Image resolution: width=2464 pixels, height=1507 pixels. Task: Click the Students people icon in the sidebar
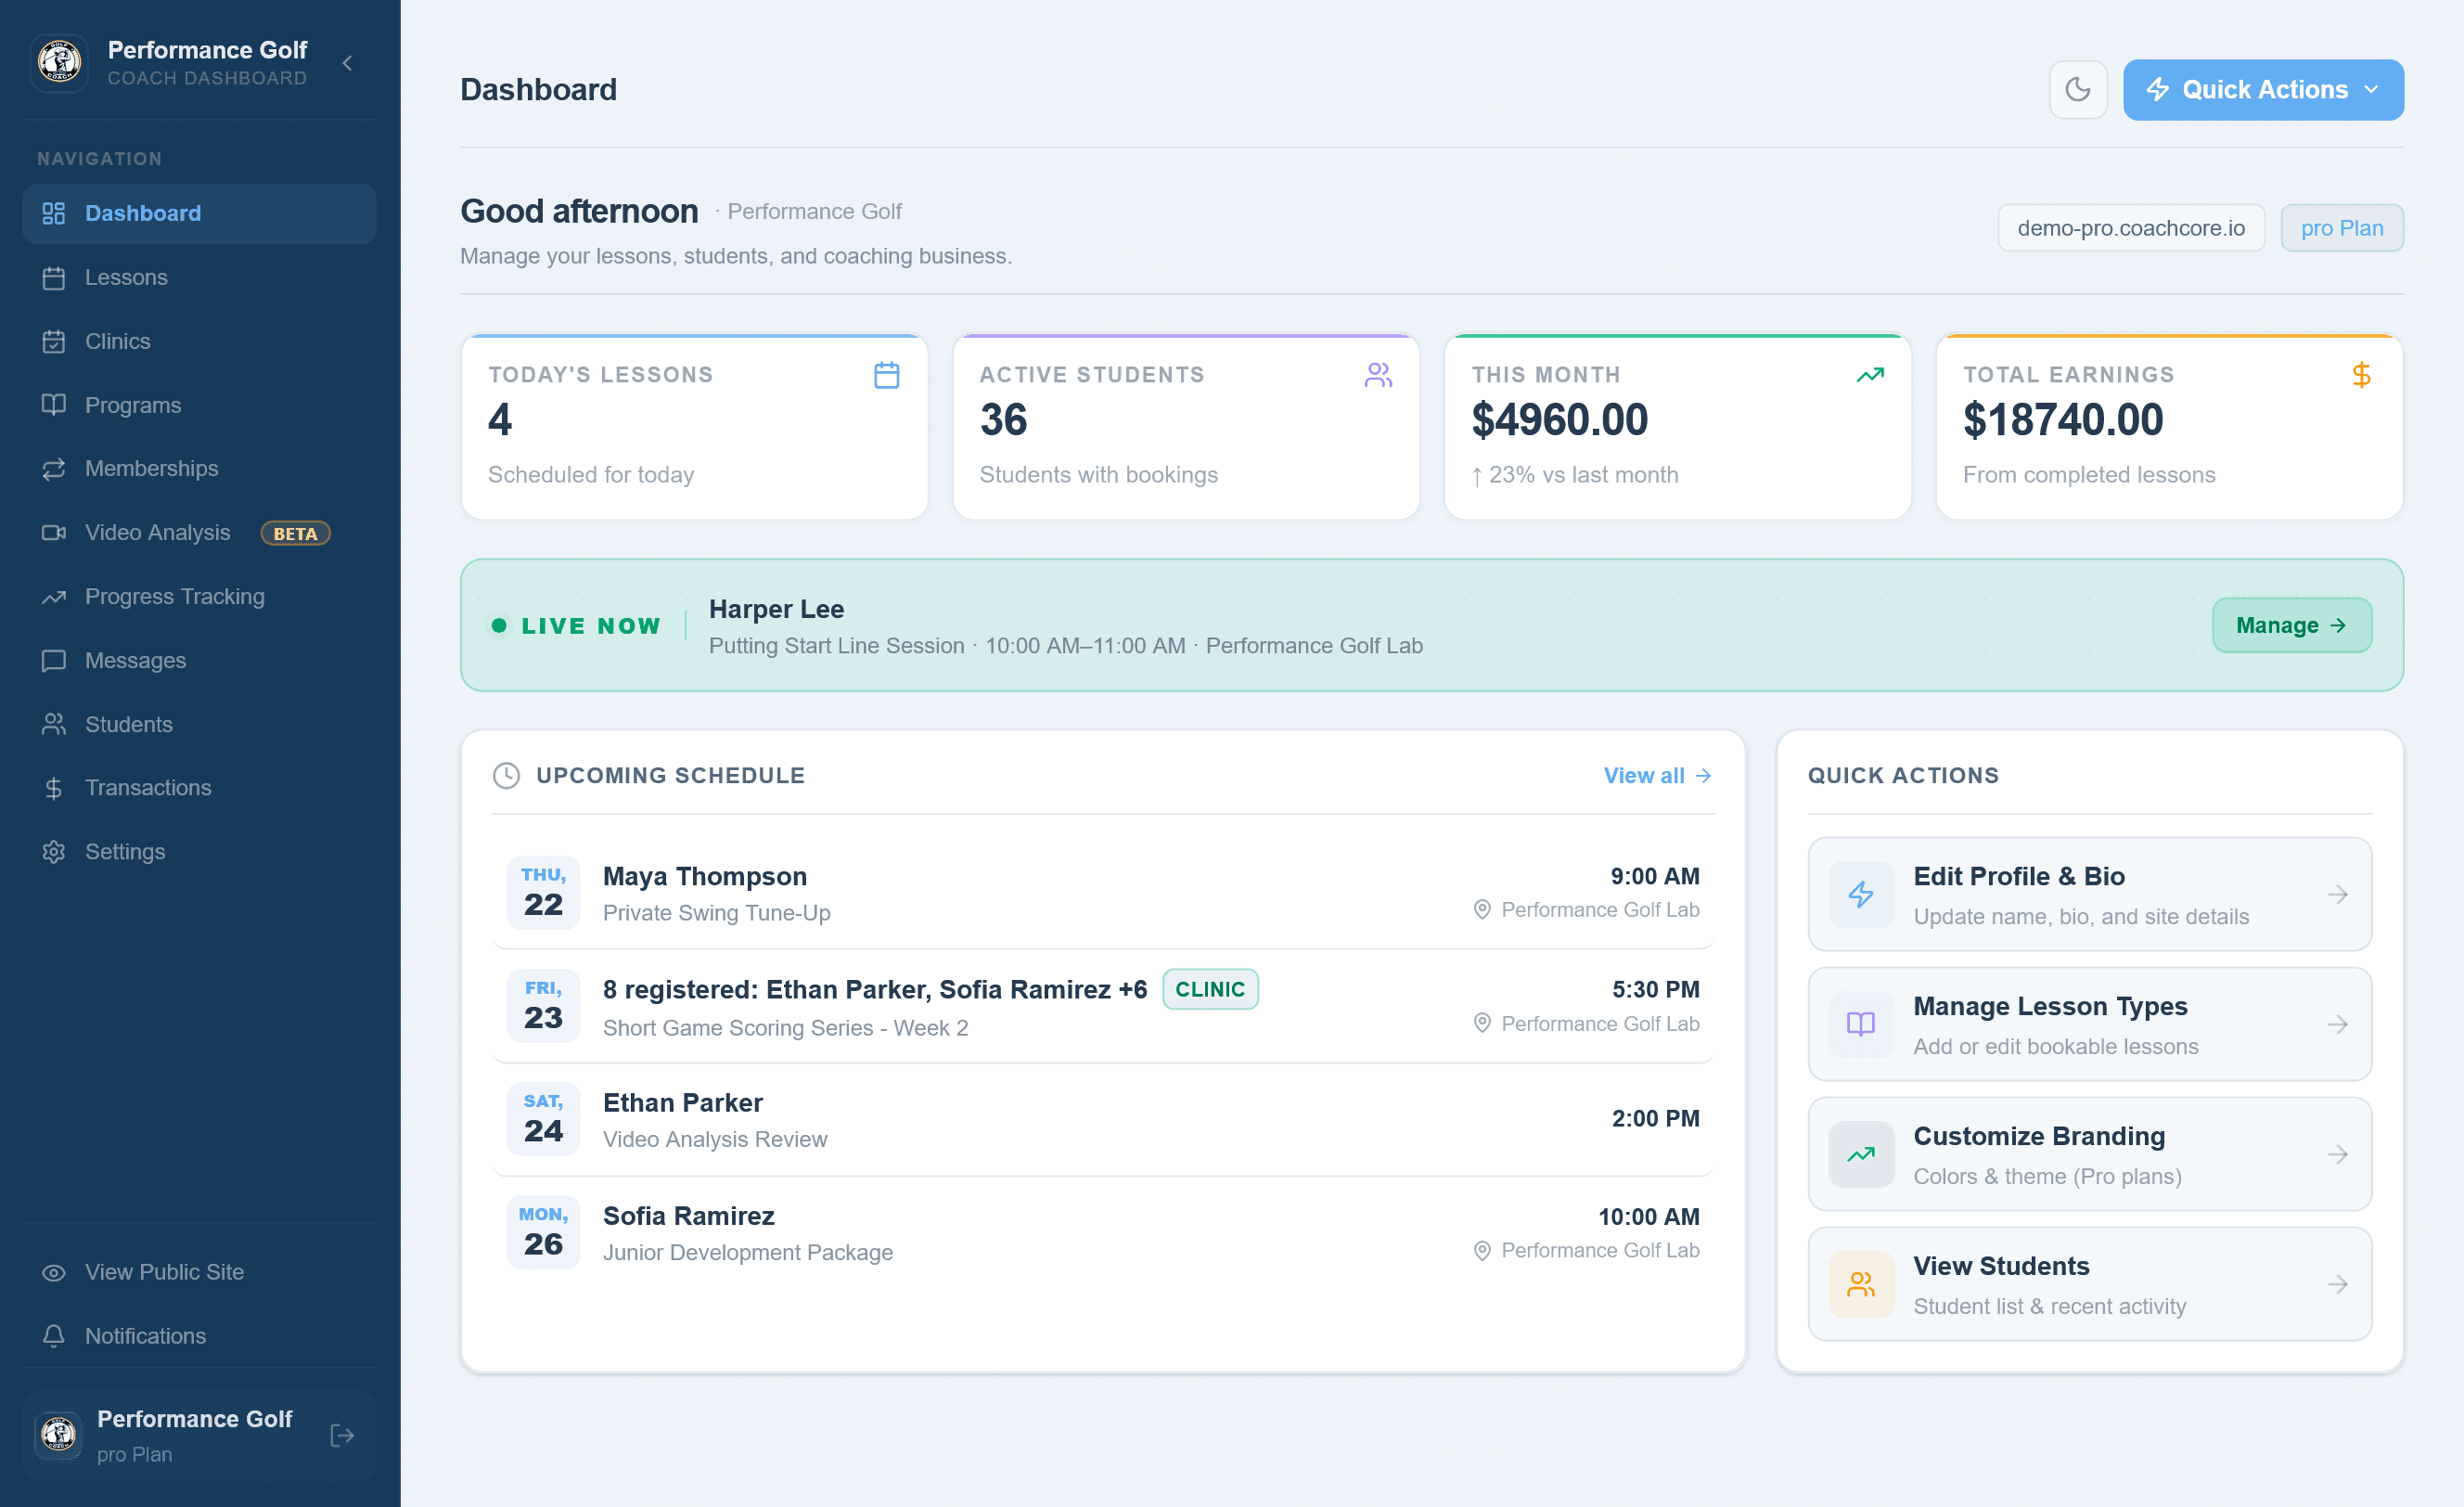pyautogui.click(x=54, y=724)
